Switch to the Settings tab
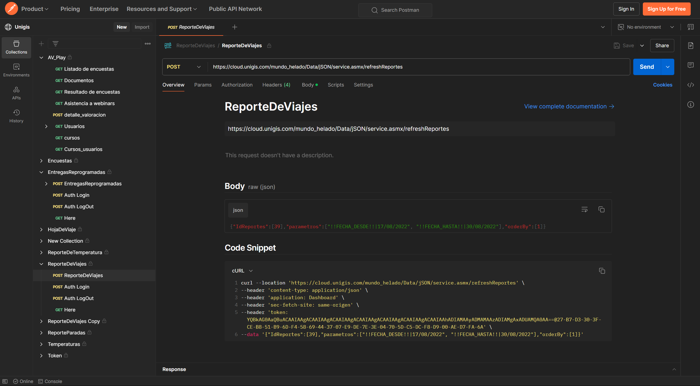This screenshot has height=386, width=700. pyautogui.click(x=363, y=85)
